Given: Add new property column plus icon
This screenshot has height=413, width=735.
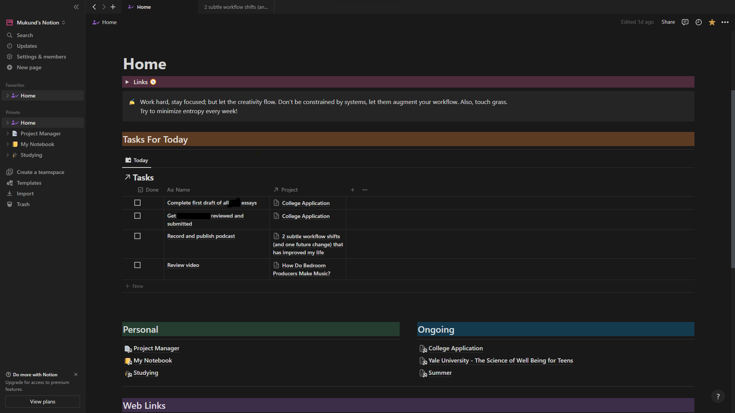Looking at the screenshot, I should point(352,190).
